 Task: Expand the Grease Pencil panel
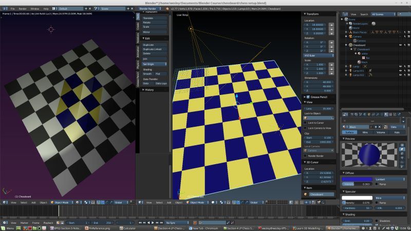pyautogui.click(x=305, y=97)
